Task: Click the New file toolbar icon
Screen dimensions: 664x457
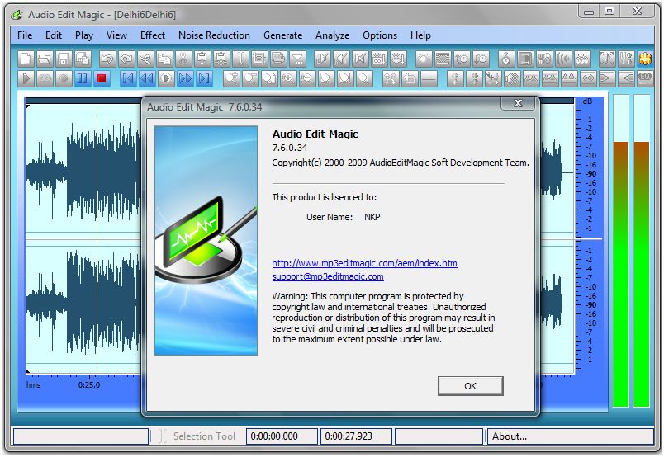Action: (x=26, y=59)
